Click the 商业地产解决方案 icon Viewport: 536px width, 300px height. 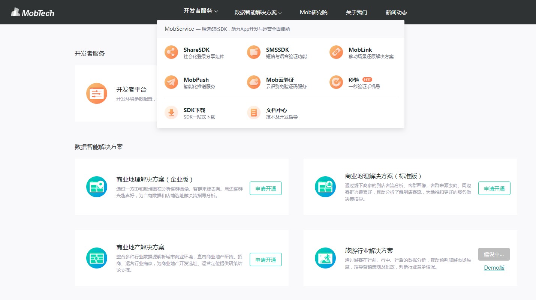click(x=97, y=258)
